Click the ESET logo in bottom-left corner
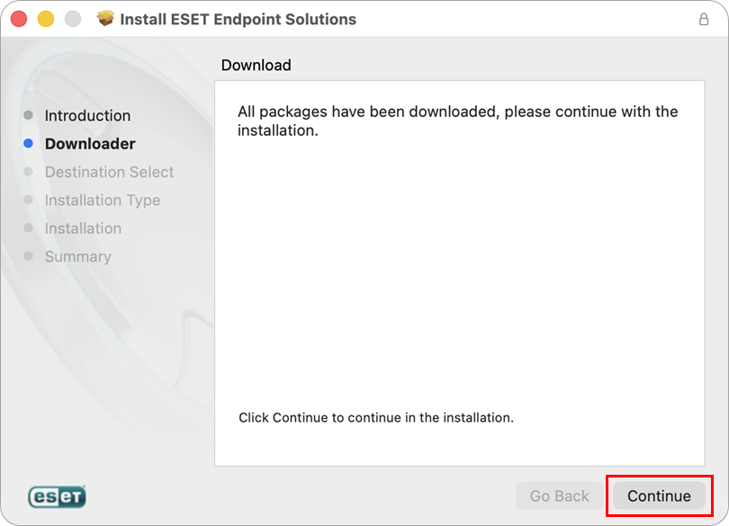This screenshot has height=526, width=729. [x=57, y=495]
